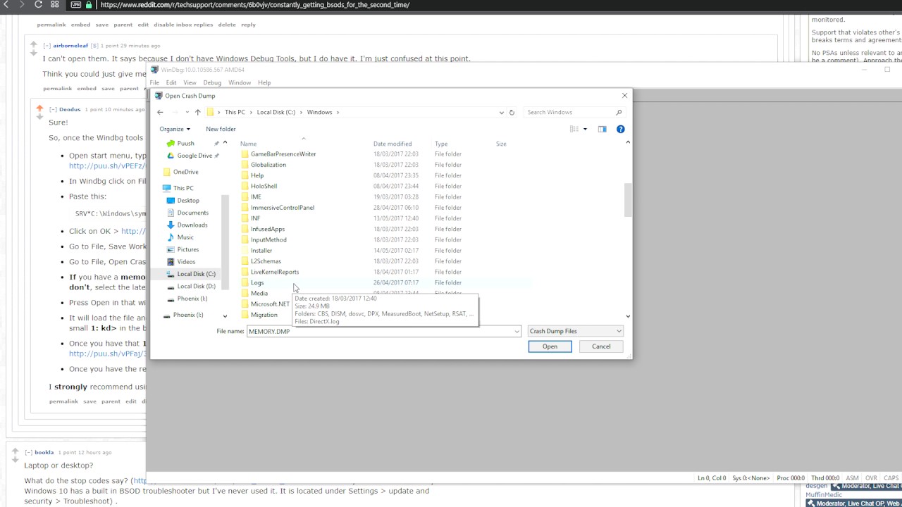Navigate up one folder level
Viewport: 902px width, 507px height.
coord(197,112)
